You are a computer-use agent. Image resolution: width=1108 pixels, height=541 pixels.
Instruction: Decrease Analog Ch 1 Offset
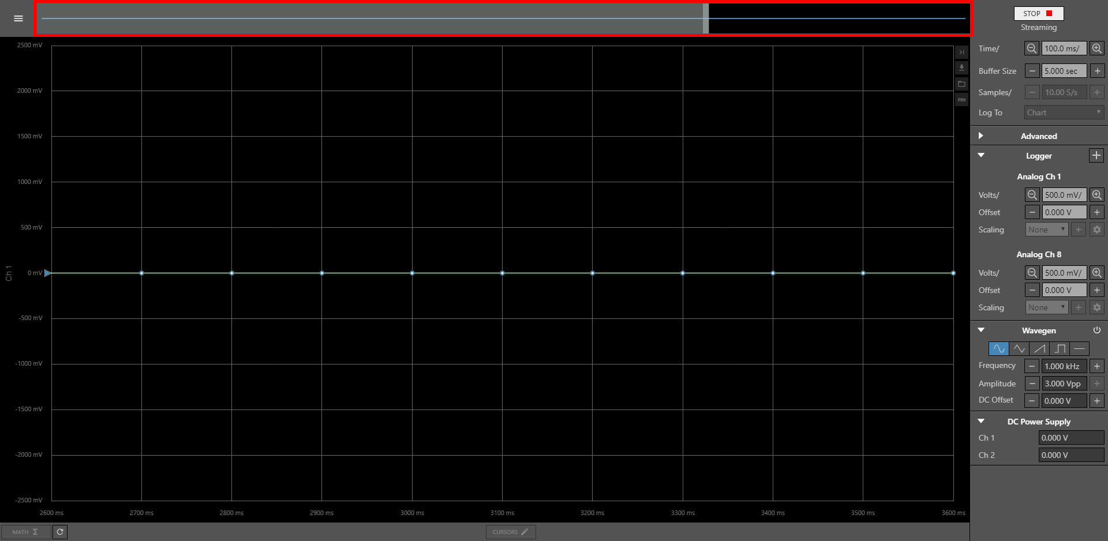(x=1032, y=212)
